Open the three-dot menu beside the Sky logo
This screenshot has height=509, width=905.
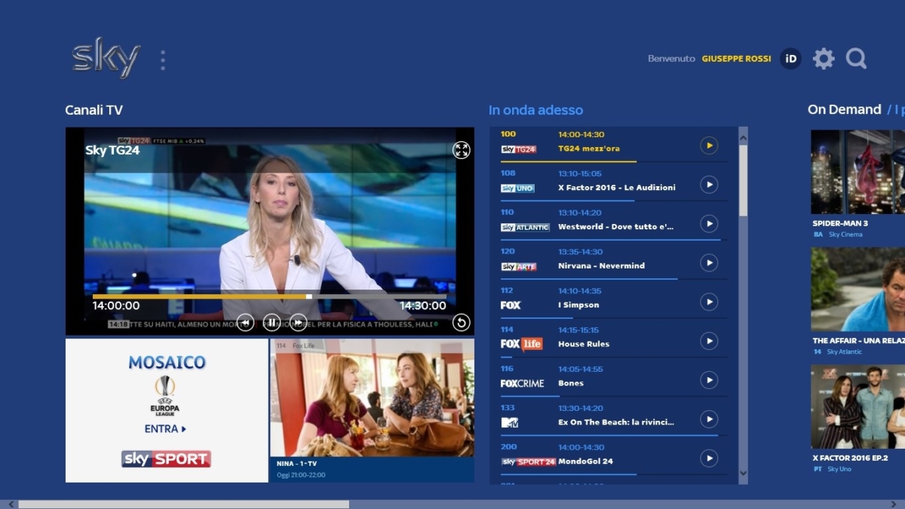162,58
